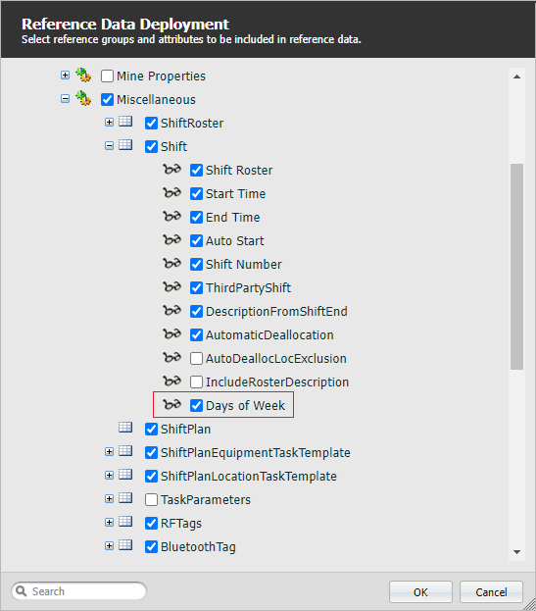Select the Shift Roster attribute label
The height and width of the screenshot is (611, 536).
pyautogui.click(x=239, y=171)
